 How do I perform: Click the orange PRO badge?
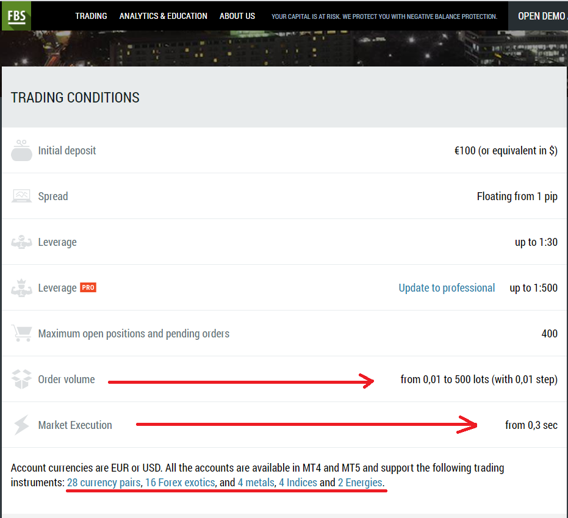88,287
